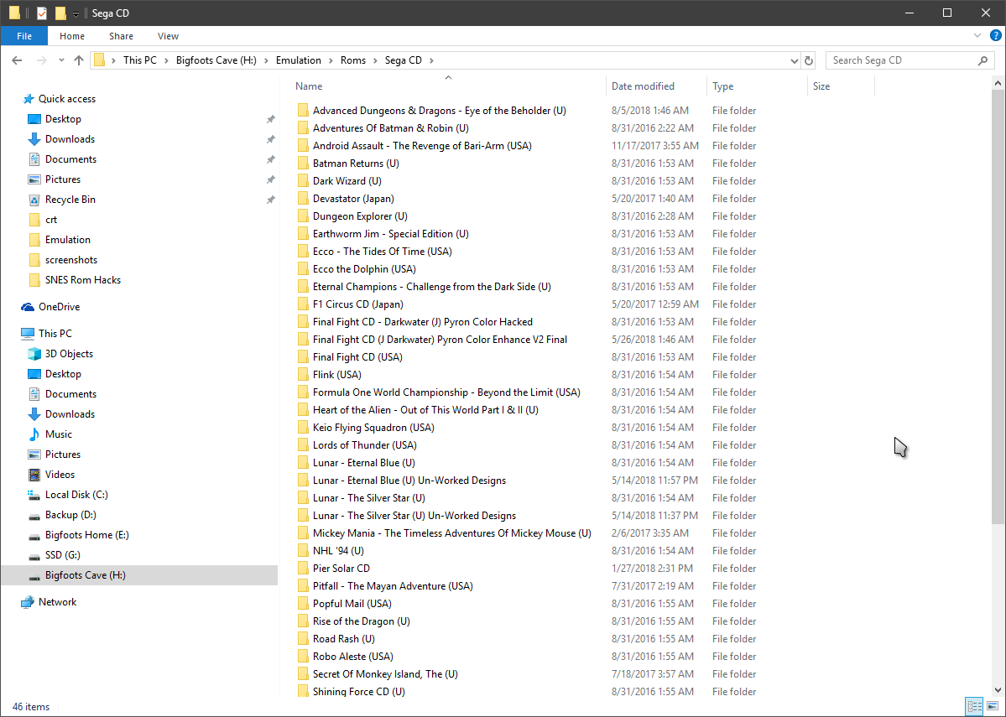Click the Sega CD breadcrumb

[404, 60]
